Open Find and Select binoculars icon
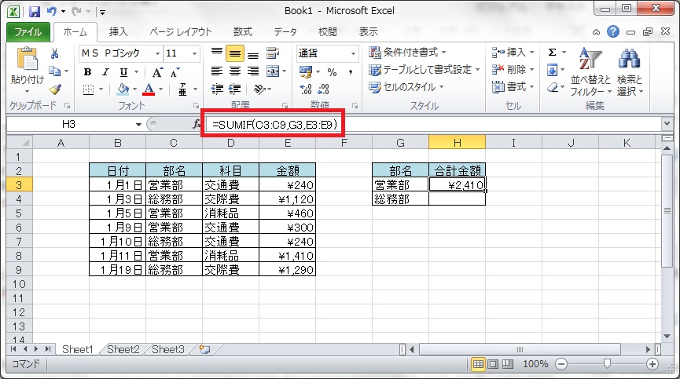Screen dimensions: 680x379 [630, 59]
